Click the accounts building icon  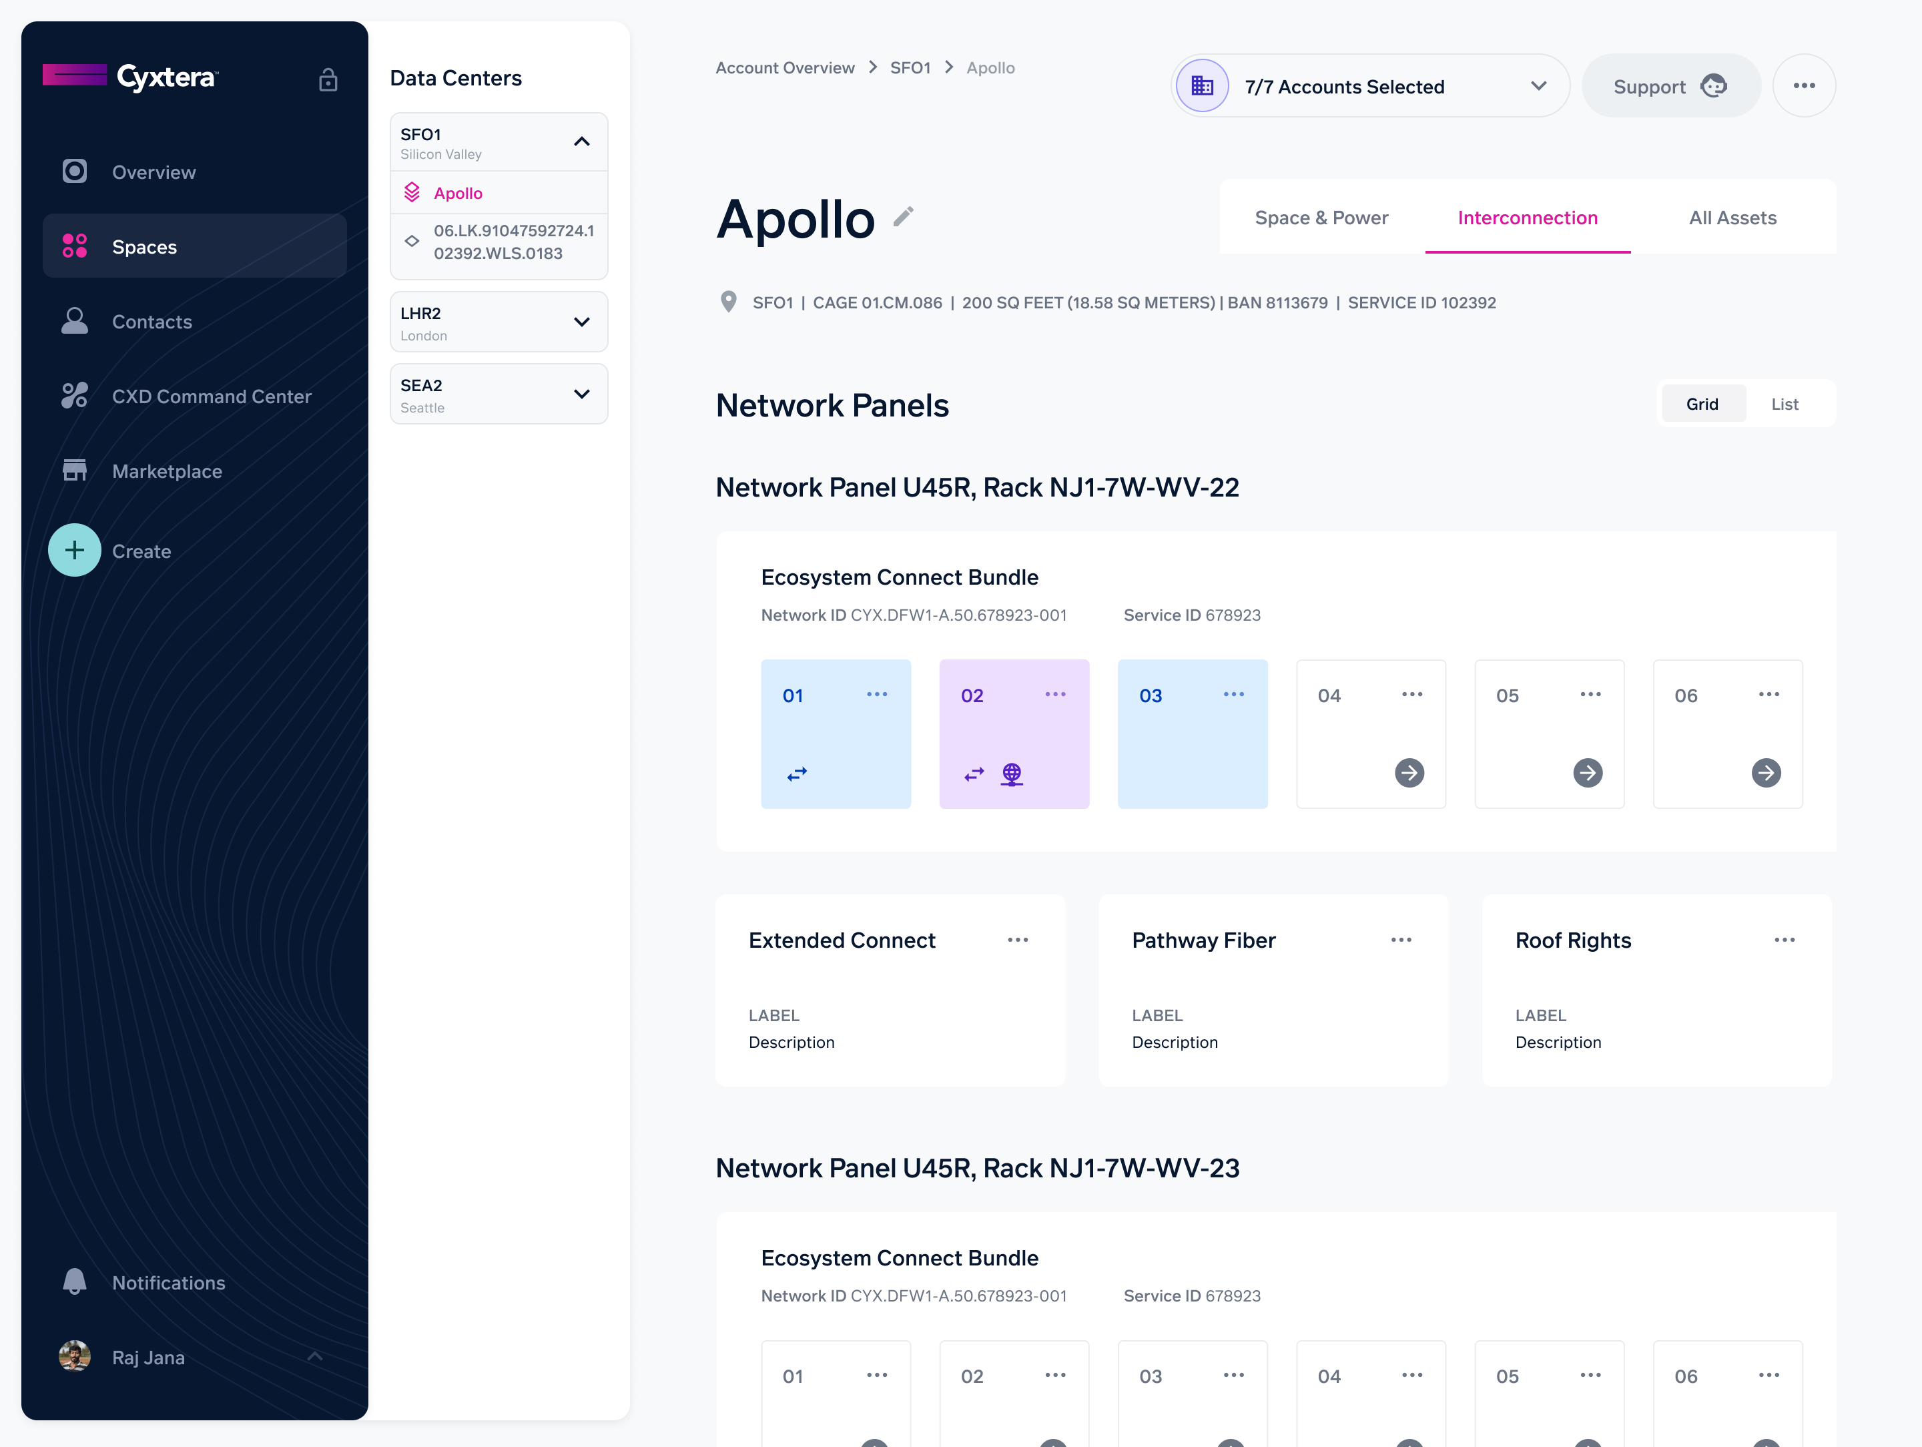(1203, 86)
